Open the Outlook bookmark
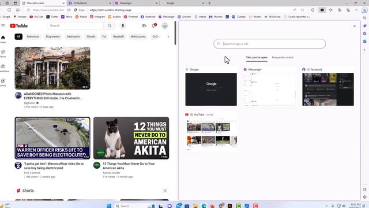 (239, 17)
